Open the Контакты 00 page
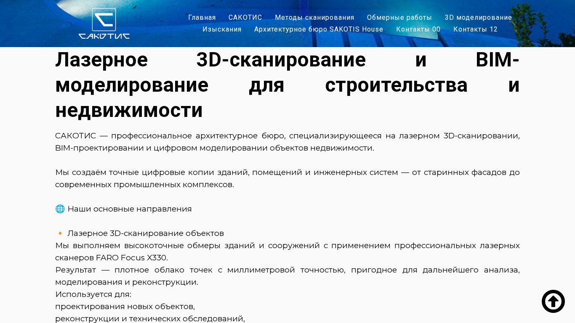This screenshot has width=575, height=323. coord(418,29)
